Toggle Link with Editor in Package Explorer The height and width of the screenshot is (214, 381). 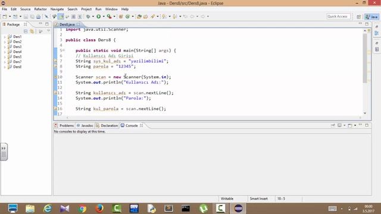[x=32, y=32]
